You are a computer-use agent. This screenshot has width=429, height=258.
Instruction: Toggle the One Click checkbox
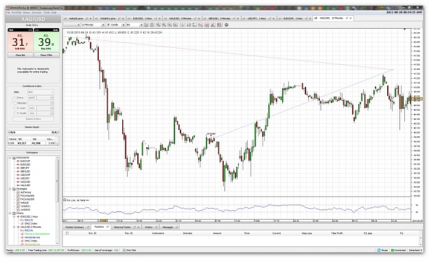click(x=124, y=250)
